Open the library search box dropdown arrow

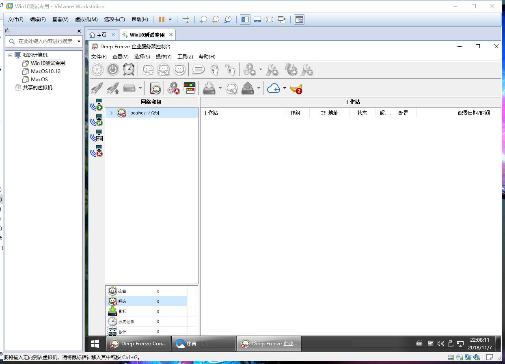pos(79,41)
